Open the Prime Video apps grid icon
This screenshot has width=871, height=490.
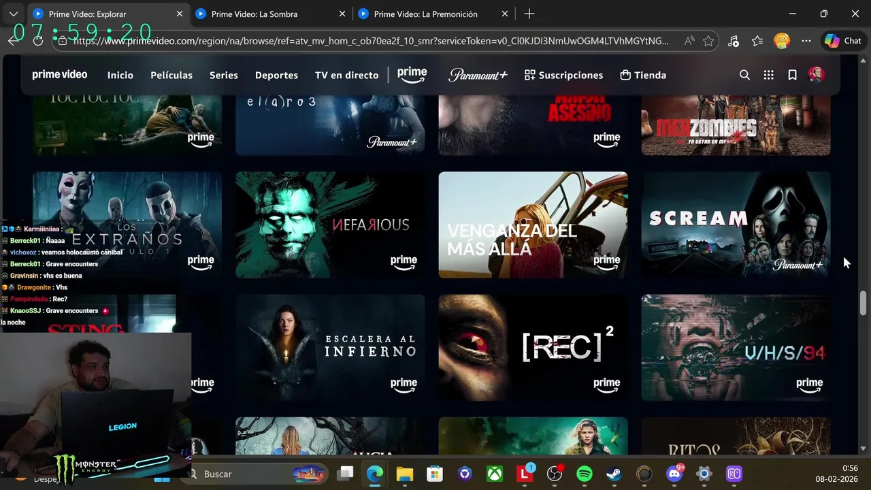pos(768,75)
